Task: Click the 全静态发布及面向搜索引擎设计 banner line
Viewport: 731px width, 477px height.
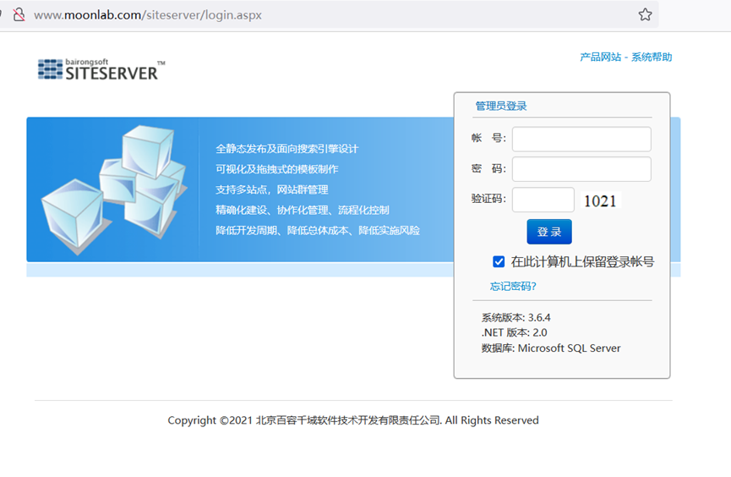Action: [286, 149]
